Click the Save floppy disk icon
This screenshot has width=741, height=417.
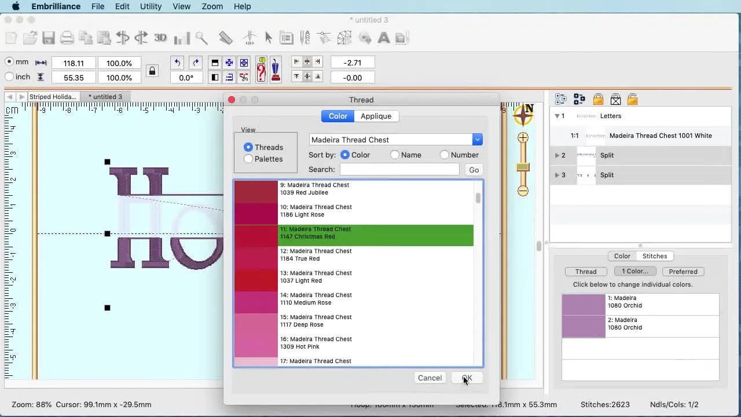click(x=49, y=38)
